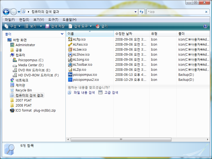212x159 pixels.
Task: Click the HD DVD-ROM 드라이브 (F:) icon
Action: pyautogui.click(x=15, y=75)
